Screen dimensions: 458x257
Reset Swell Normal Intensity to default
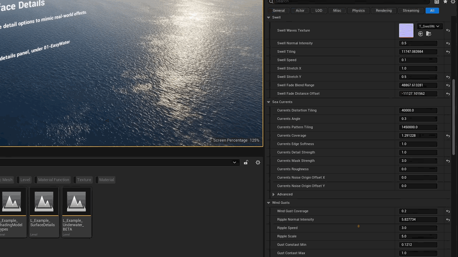coord(448,43)
